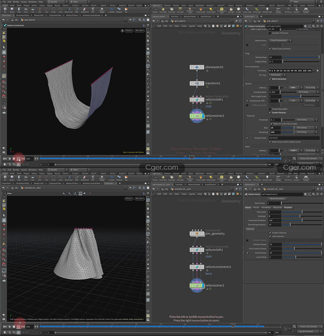This screenshot has width=324, height=336.
Task: Open Persp viewport dropdown in bottom window
Action: [x=129, y=199]
